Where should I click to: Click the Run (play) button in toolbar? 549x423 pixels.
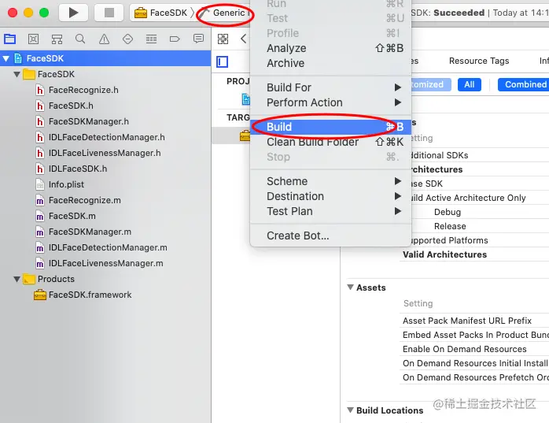pyautogui.click(x=73, y=13)
